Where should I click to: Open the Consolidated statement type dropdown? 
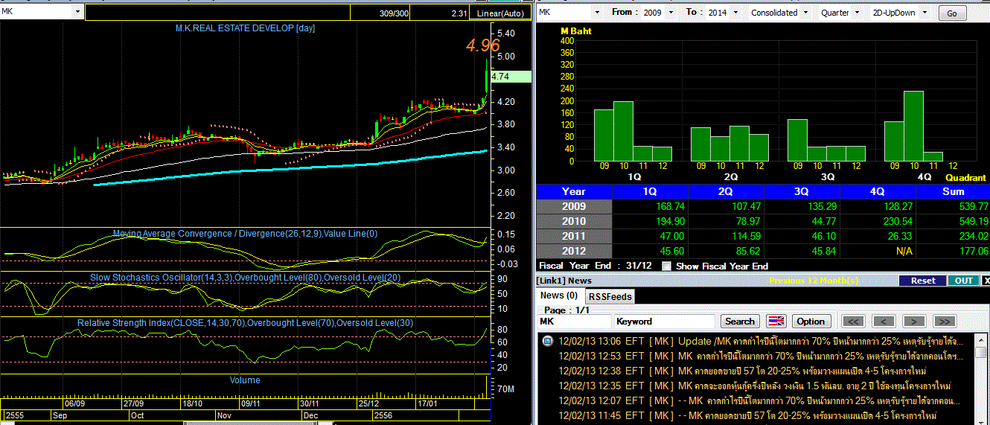[x=806, y=13]
